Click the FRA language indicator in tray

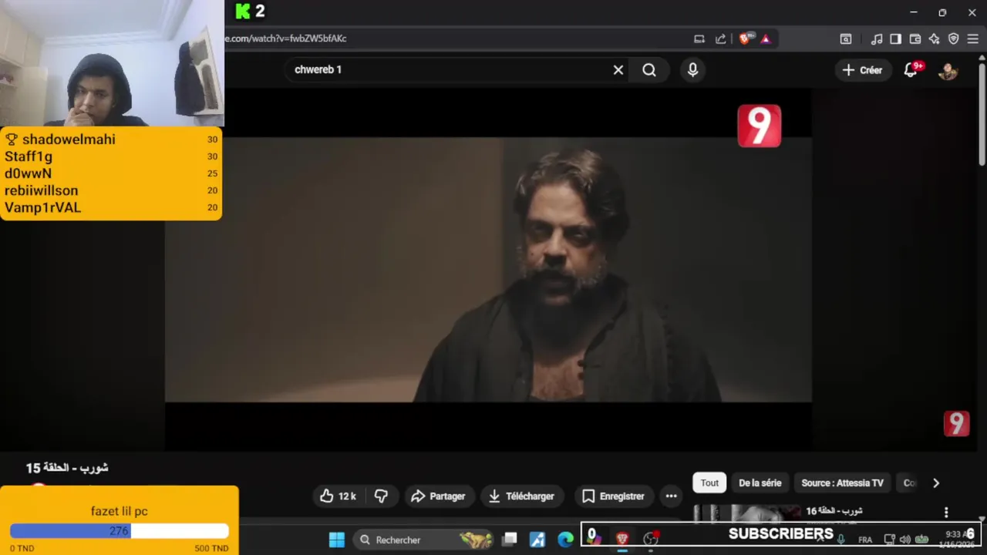click(x=865, y=540)
